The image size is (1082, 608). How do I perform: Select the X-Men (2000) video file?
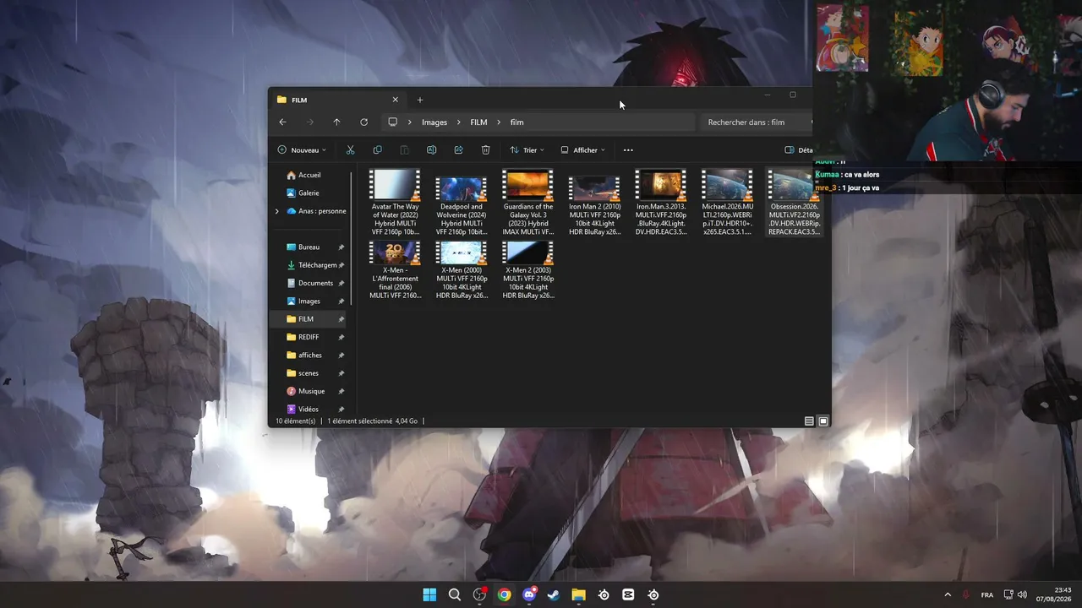point(462,270)
